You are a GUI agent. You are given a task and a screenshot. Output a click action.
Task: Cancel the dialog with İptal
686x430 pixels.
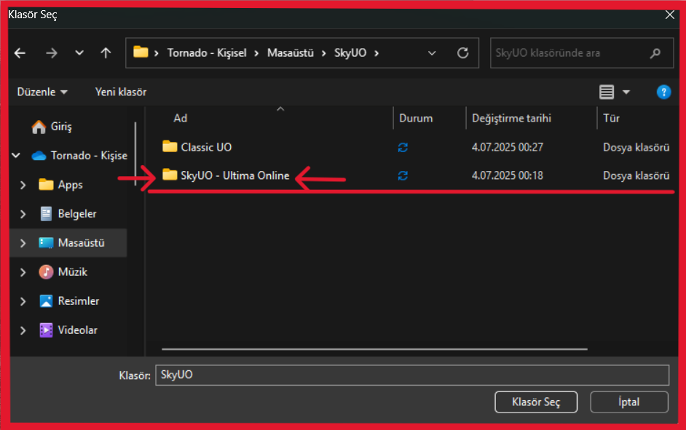629,402
